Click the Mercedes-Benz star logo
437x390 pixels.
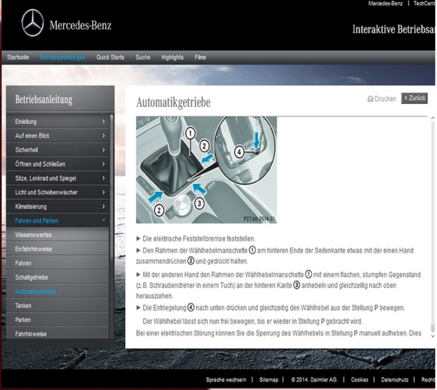(33, 23)
